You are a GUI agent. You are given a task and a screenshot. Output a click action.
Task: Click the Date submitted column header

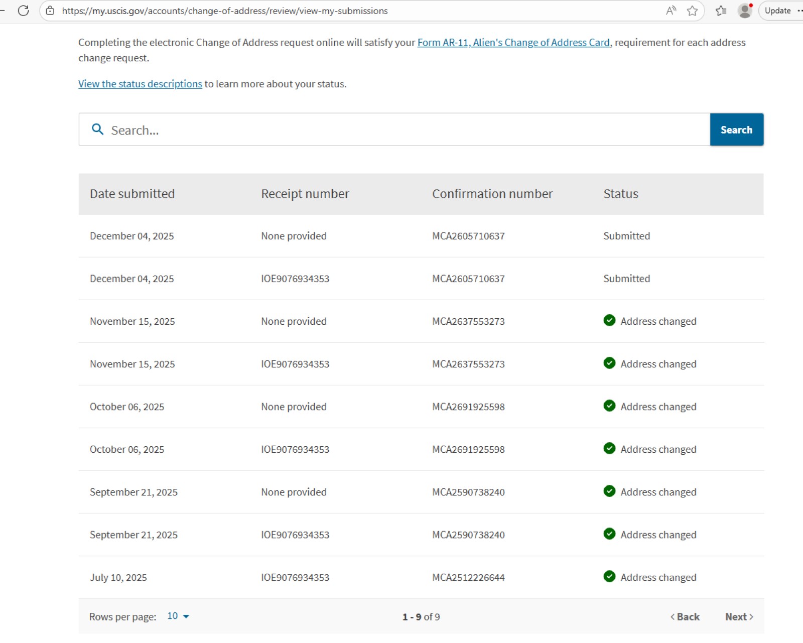(x=132, y=194)
